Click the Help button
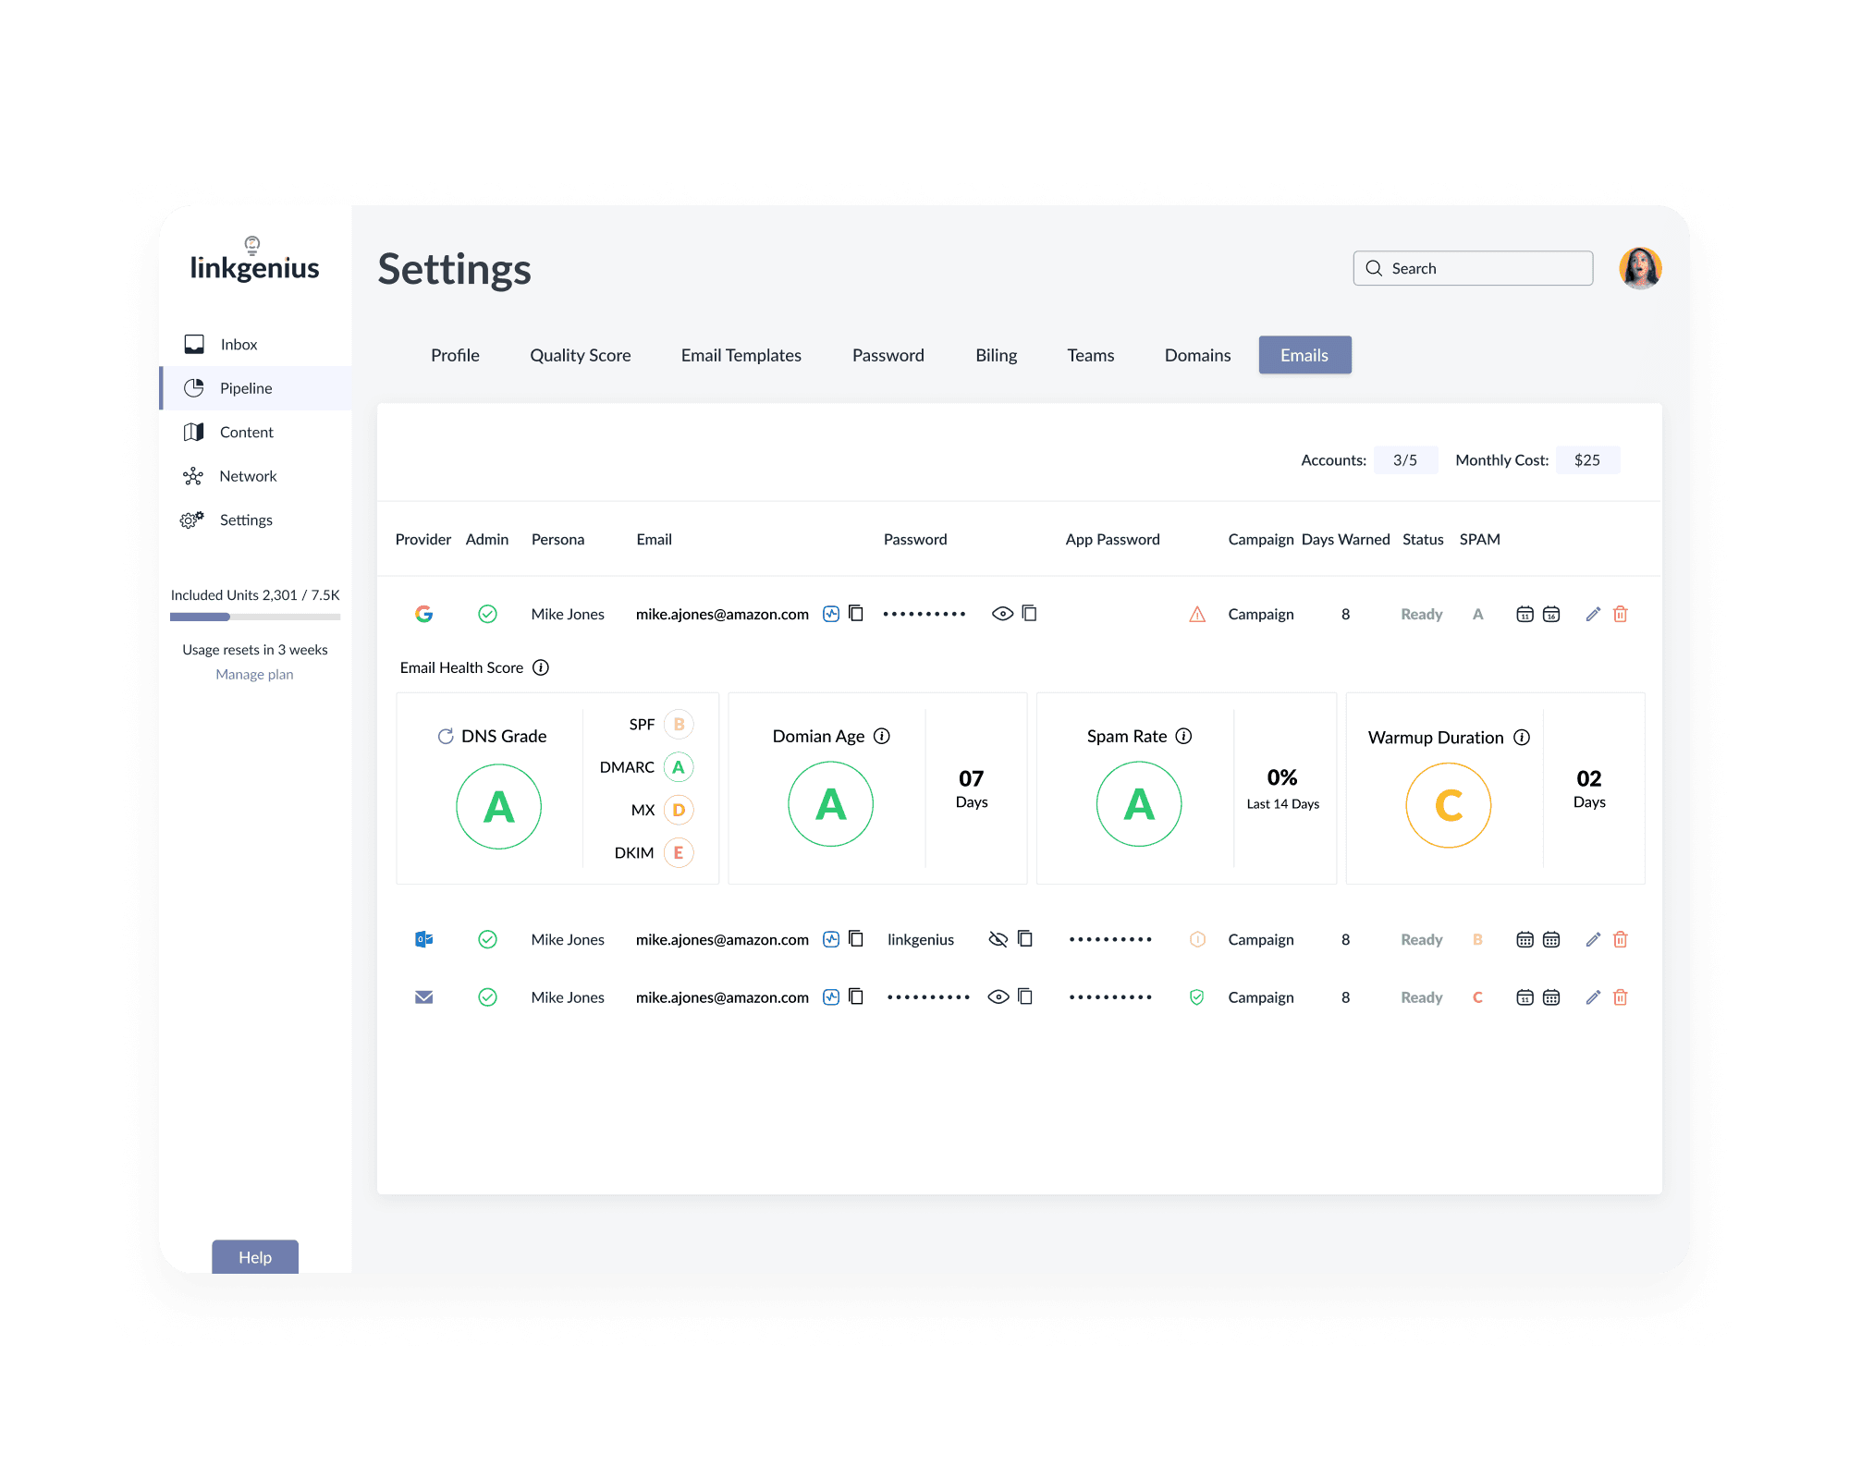The width and height of the screenshot is (1849, 1479). click(255, 1257)
